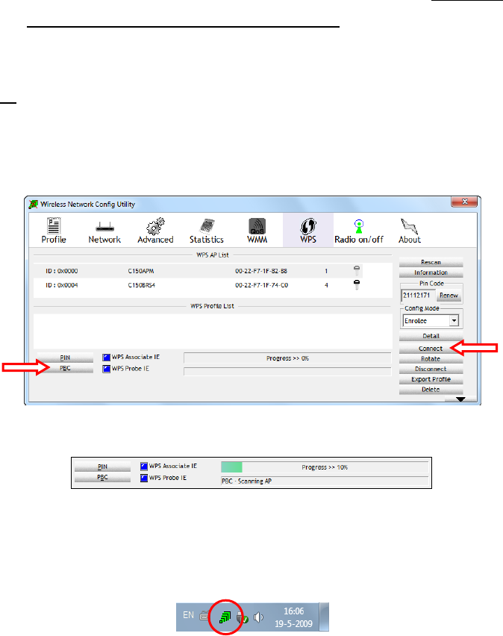Open the WMM QoS icon
Screen dimensions: 503x636
click(257, 226)
